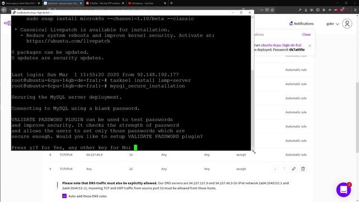
Task: Expand the gckn account dropdown
Action: point(333,24)
